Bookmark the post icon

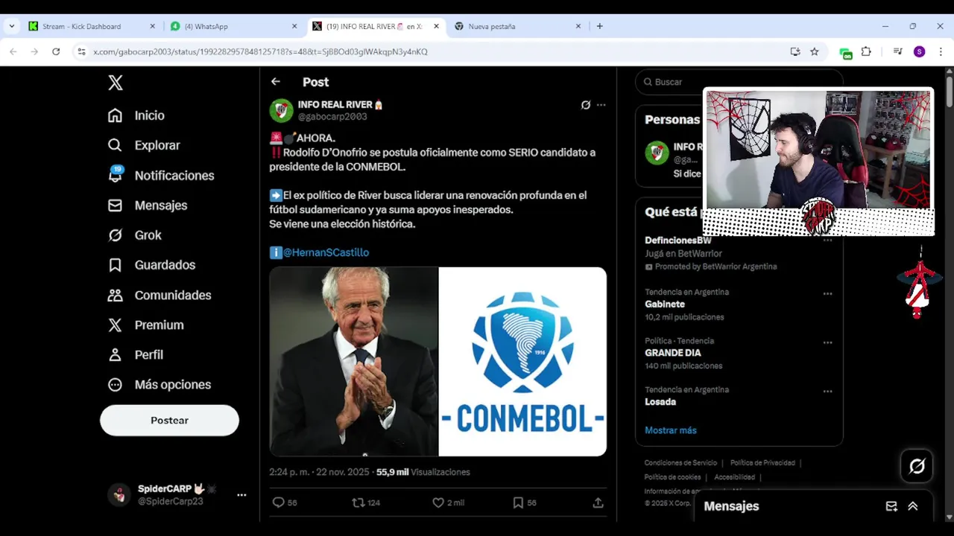pos(518,502)
